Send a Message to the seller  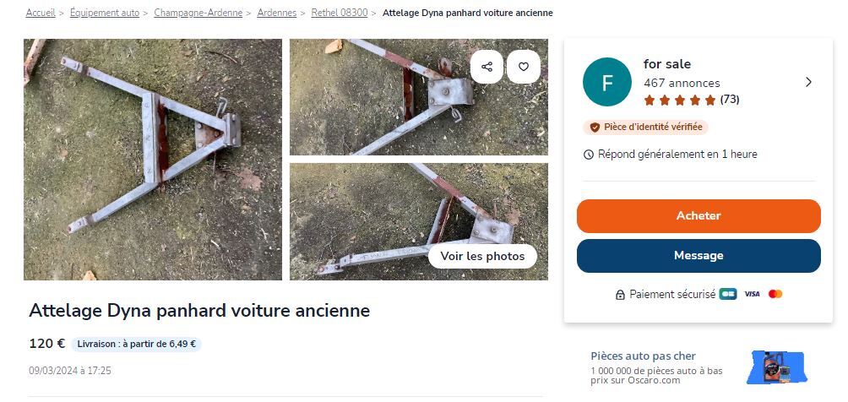coord(699,256)
